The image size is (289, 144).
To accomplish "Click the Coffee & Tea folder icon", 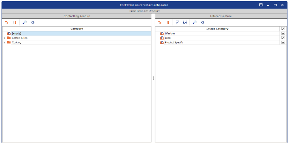I will 9,38.
